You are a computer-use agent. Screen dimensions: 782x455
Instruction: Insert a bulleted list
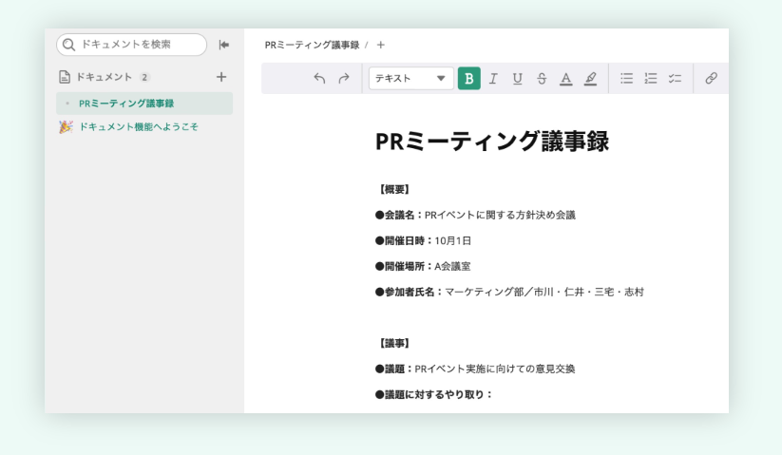click(x=627, y=79)
